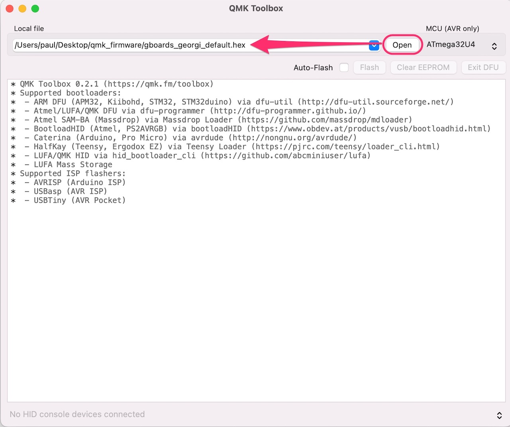Maximize the QMK Toolbox window
The height and width of the screenshot is (427, 510).
click(35, 8)
